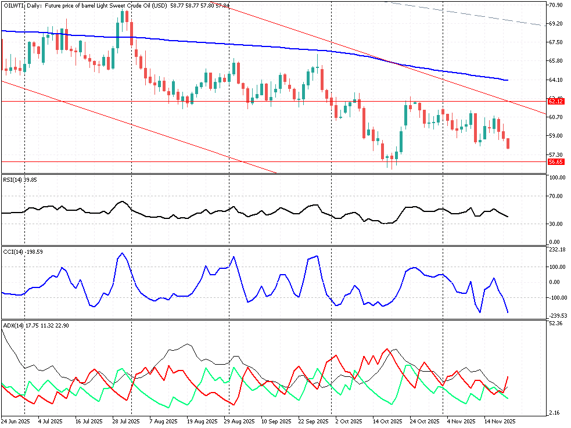Select the last red candlestick on chart
The width and height of the screenshot is (571, 428).
pos(508,143)
